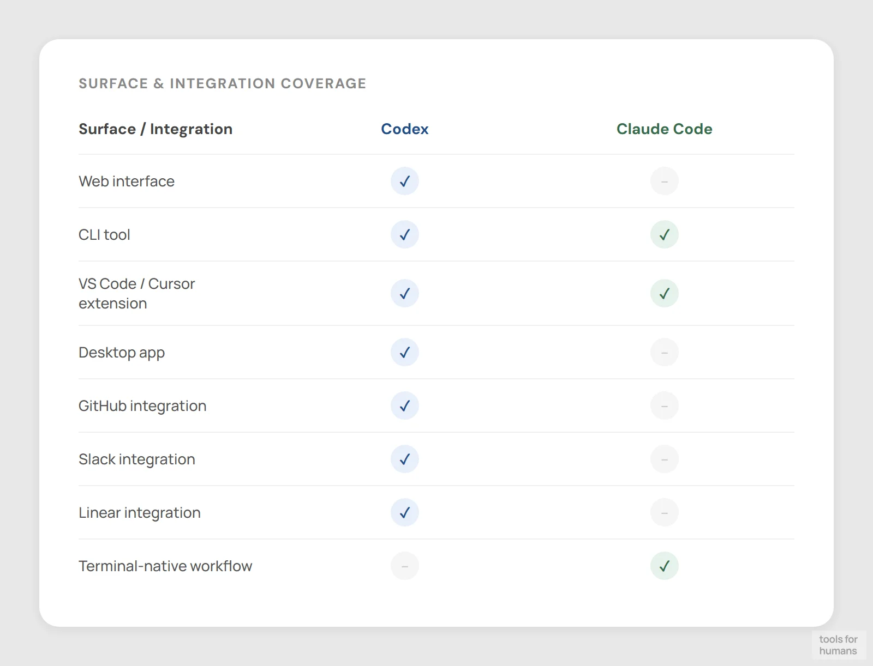Screen dimensions: 873x666
Task: Click the CLI tool row label
Action: tap(104, 234)
